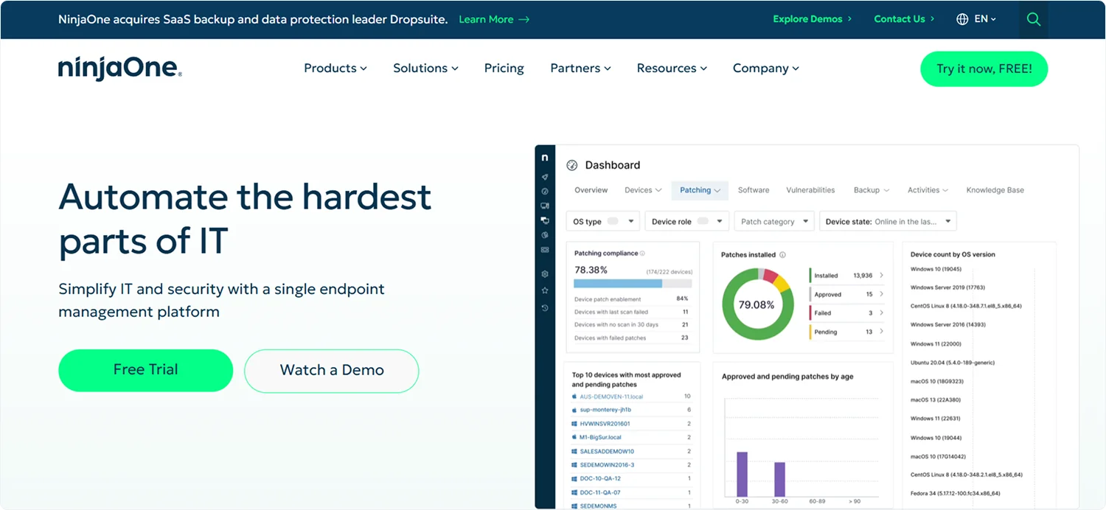Open the Backup tab menu
Screen dimensions: 1106x510
point(872,190)
